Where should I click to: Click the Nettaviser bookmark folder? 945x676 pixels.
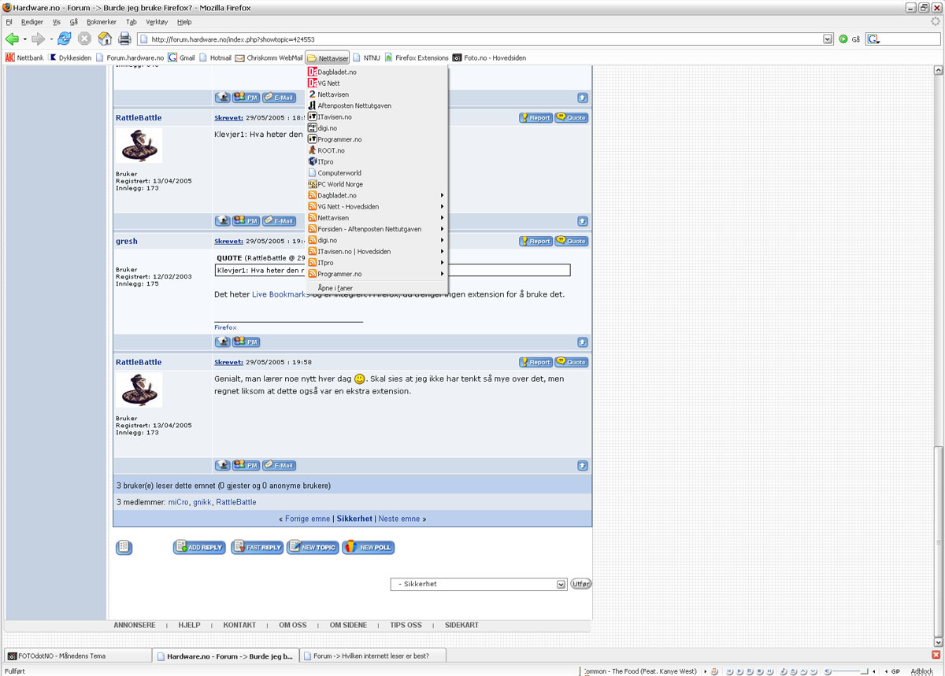coord(328,57)
